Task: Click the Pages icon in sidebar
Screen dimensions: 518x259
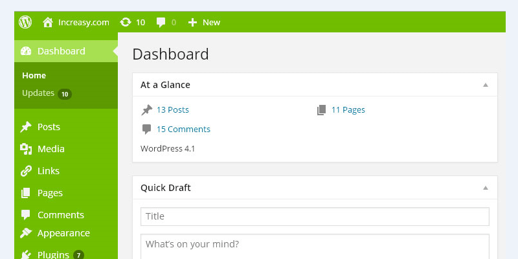Action: tap(26, 193)
